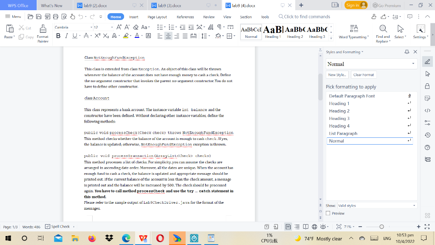Open Word Typesetting tool
This screenshot has width=435, height=245.
click(x=354, y=31)
